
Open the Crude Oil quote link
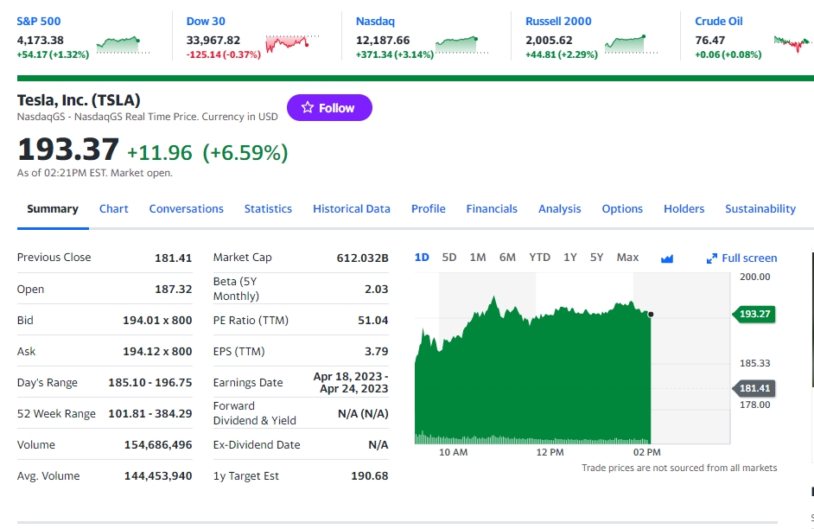pos(718,22)
